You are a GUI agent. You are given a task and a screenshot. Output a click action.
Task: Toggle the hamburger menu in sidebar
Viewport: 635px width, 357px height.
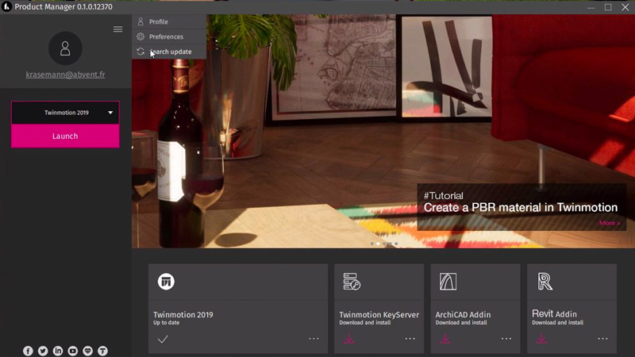point(117,29)
